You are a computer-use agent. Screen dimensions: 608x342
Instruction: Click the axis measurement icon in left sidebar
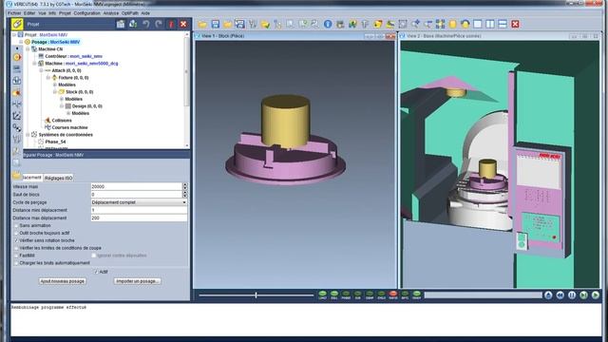pos(17,116)
